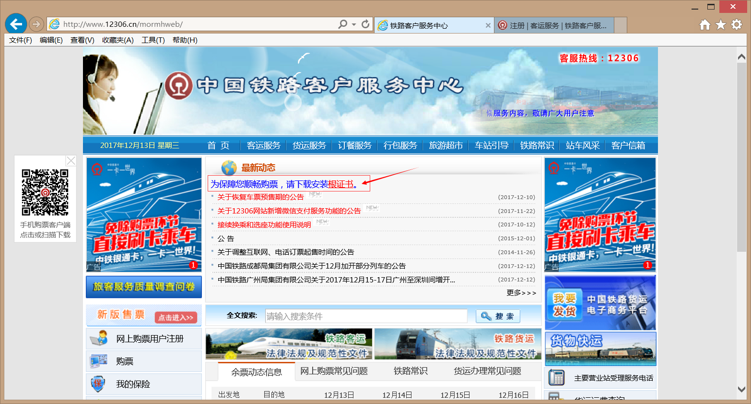Open 货运服务 navigation item
The width and height of the screenshot is (751, 404).
coord(309,146)
